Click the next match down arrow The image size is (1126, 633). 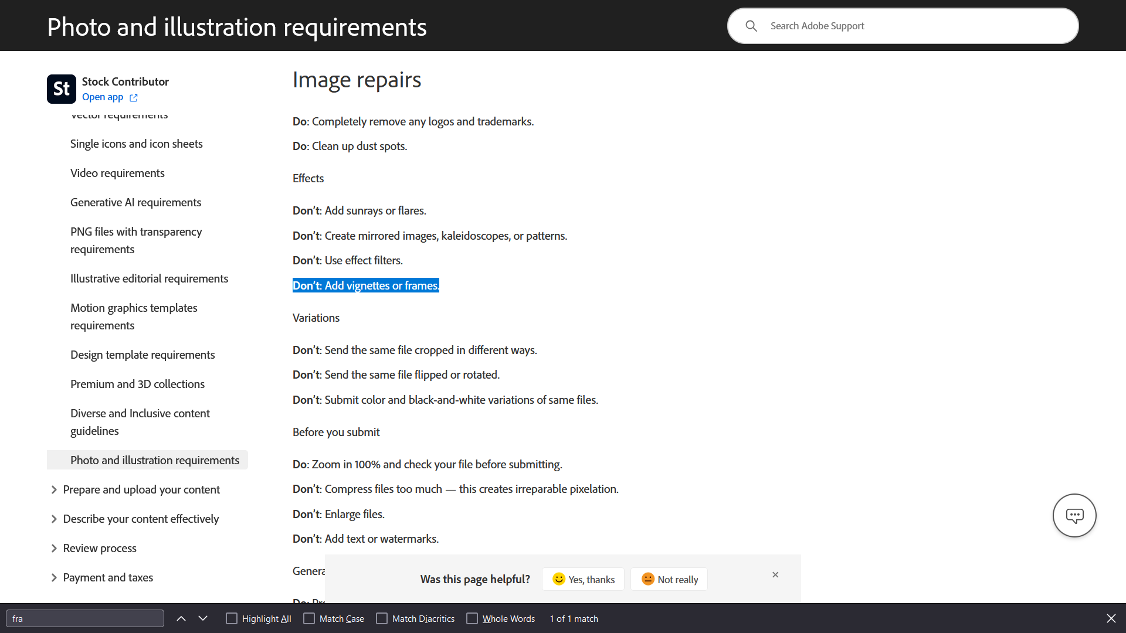click(202, 618)
